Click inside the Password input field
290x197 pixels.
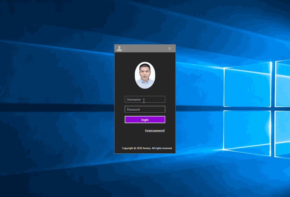pos(145,109)
